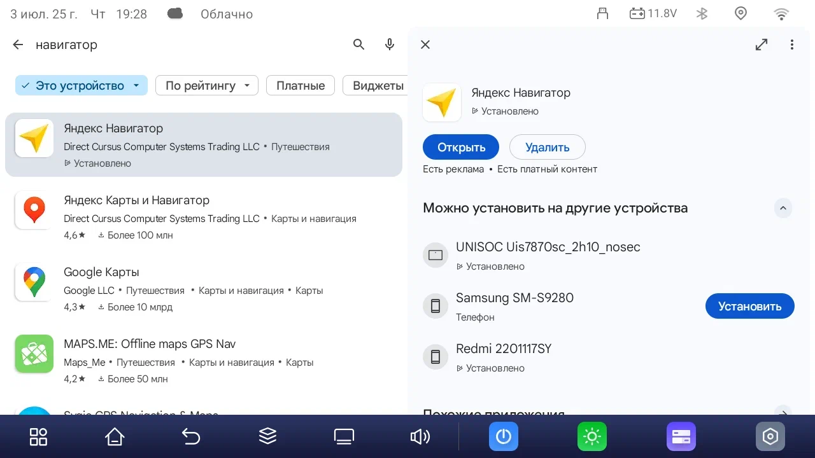
Task: Toggle the 'Это устройство' filter chip
Action: [81, 85]
